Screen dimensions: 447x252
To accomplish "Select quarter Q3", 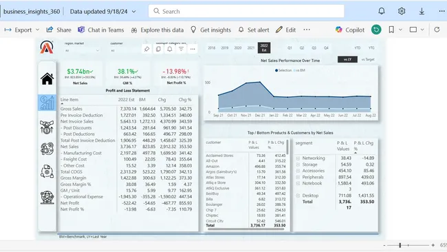I will coord(314,48).
